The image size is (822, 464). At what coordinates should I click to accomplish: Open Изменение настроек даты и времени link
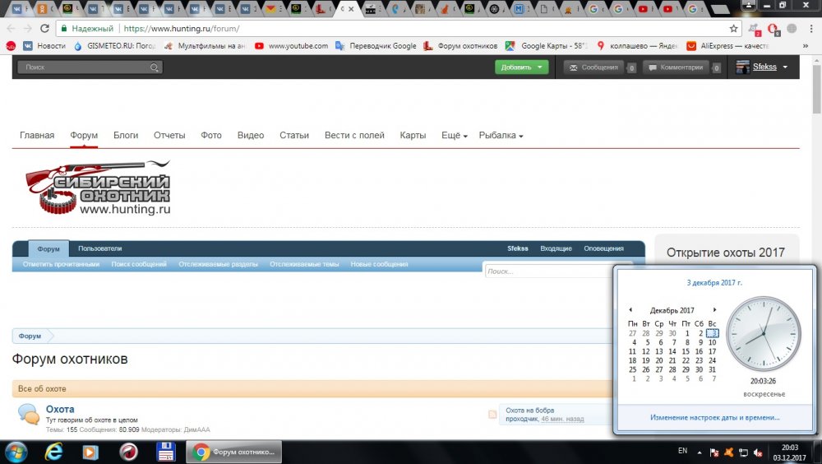coord(714,418)
